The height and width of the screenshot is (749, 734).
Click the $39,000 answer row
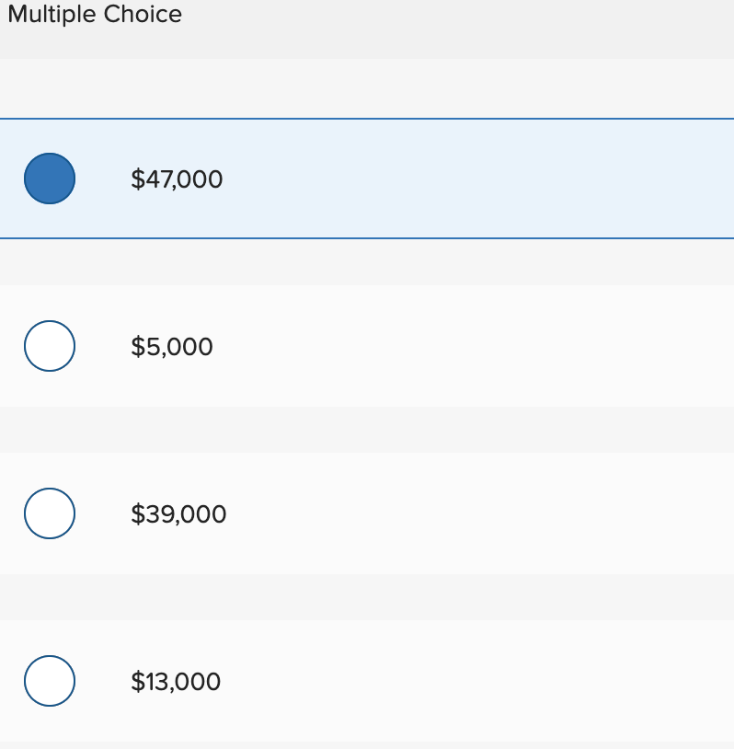tap(368, 513)
